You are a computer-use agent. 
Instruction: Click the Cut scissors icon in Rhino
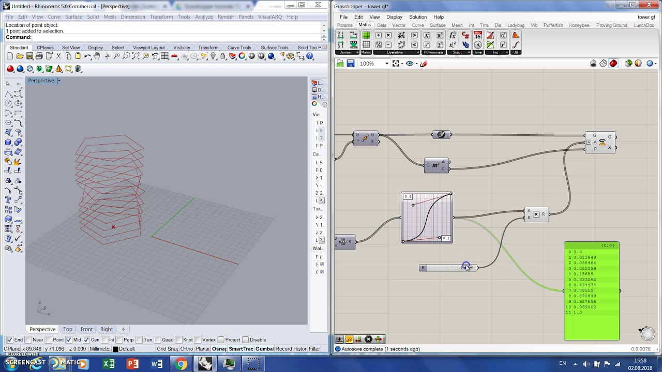click(58, 56)
